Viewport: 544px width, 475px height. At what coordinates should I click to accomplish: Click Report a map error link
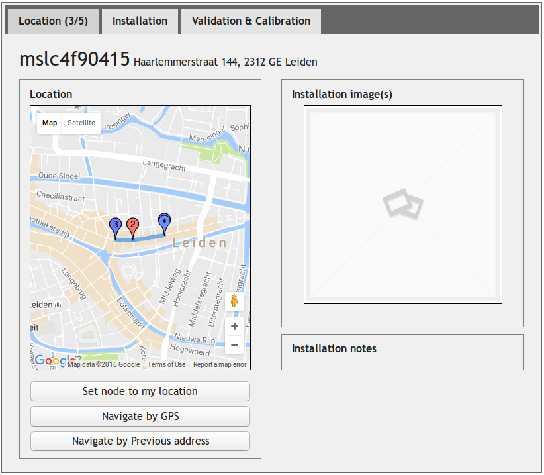pyautogui.click(x=220, y=364)
